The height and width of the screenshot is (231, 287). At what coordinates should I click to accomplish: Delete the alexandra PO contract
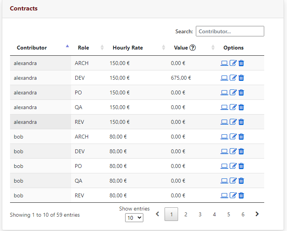coord(241,92)
